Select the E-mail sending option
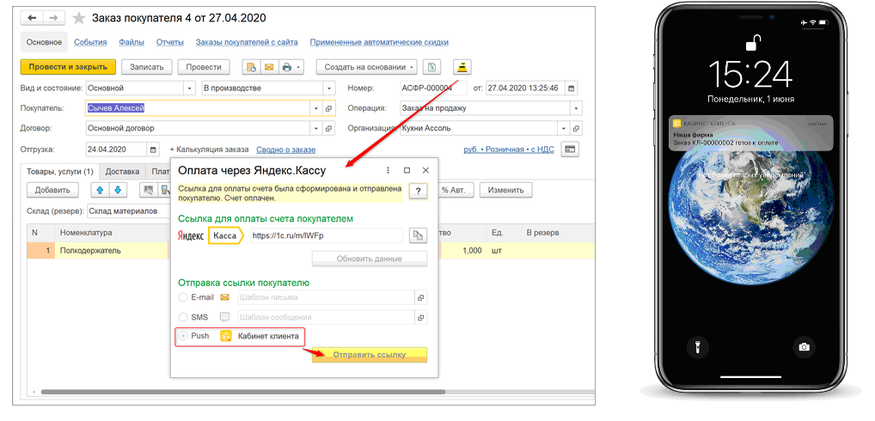The image size is (875, 421). (182, 297)
